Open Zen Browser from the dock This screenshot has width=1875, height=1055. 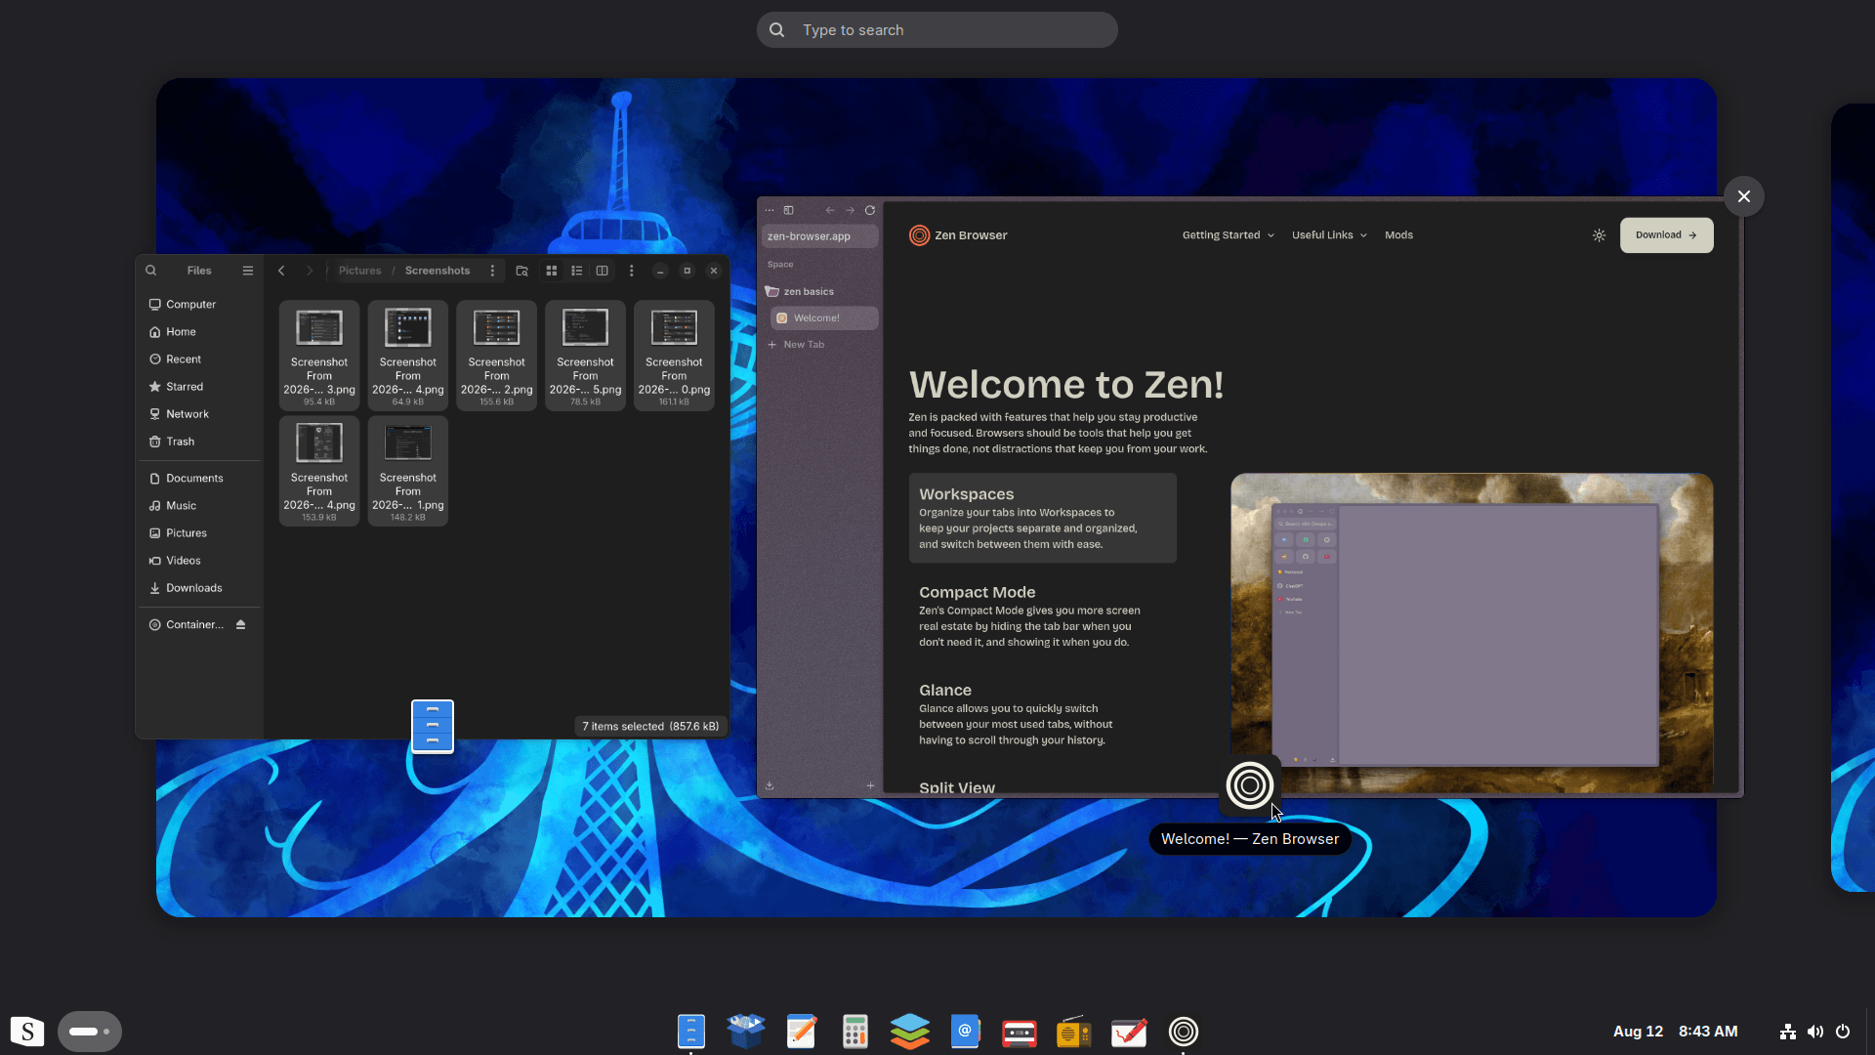pos(1184,1032)
